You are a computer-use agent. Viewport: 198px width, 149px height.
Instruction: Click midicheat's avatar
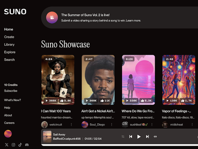[x=166, y=125]
